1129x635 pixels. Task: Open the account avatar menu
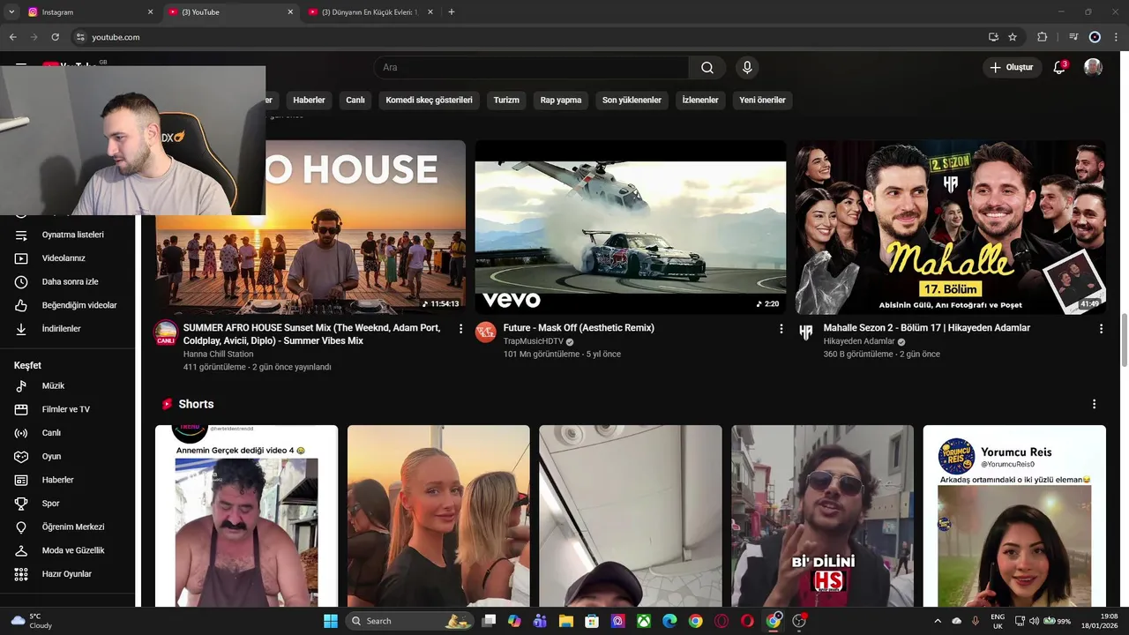click(1093, 68)
